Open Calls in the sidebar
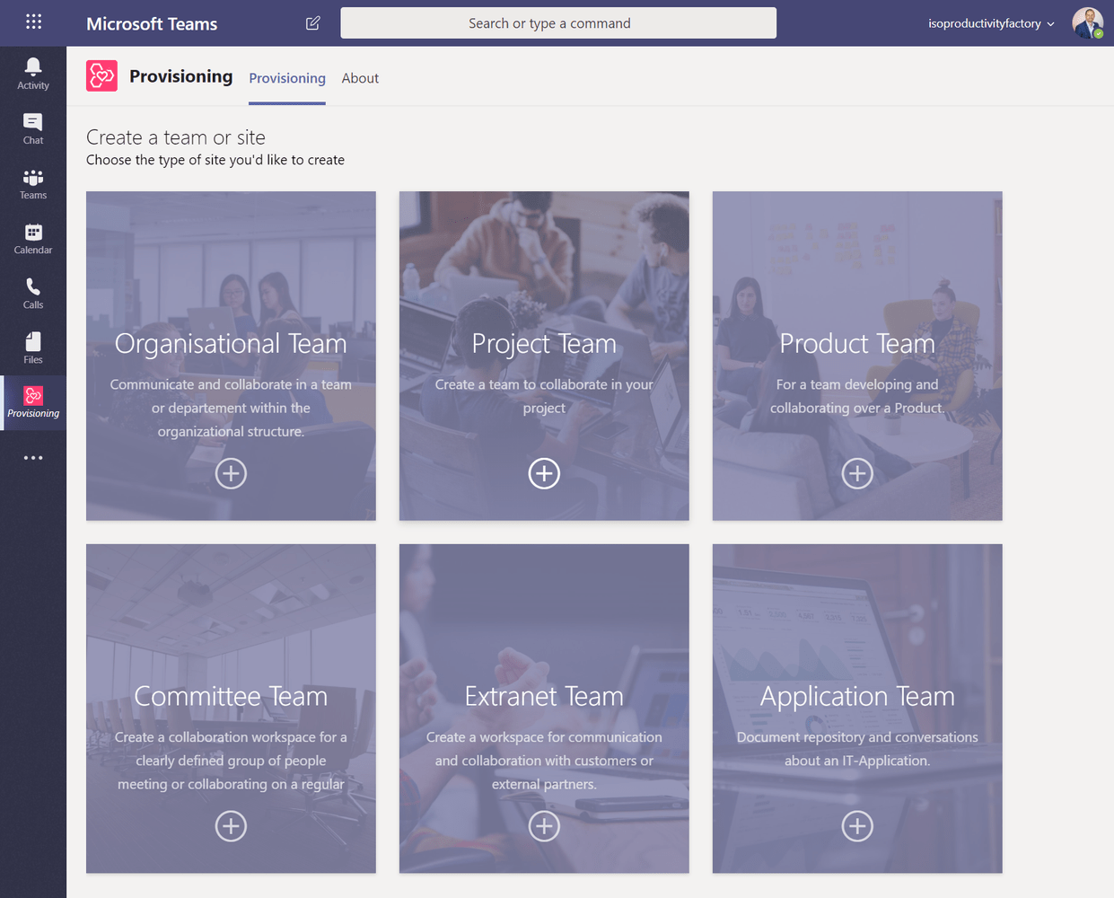The image size is (1114, 898). click(33, 293)
